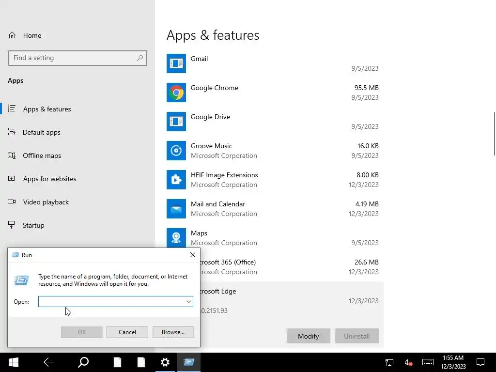
Task: Click the taskbar back arrow
Action: tap(48, 362)
